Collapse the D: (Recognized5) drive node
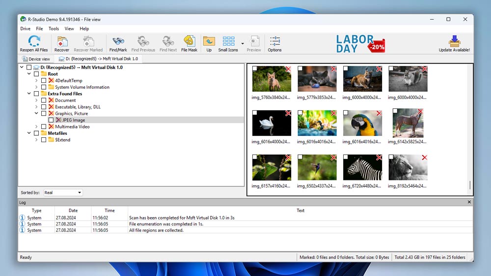491x276 pixels. (22, 67)
